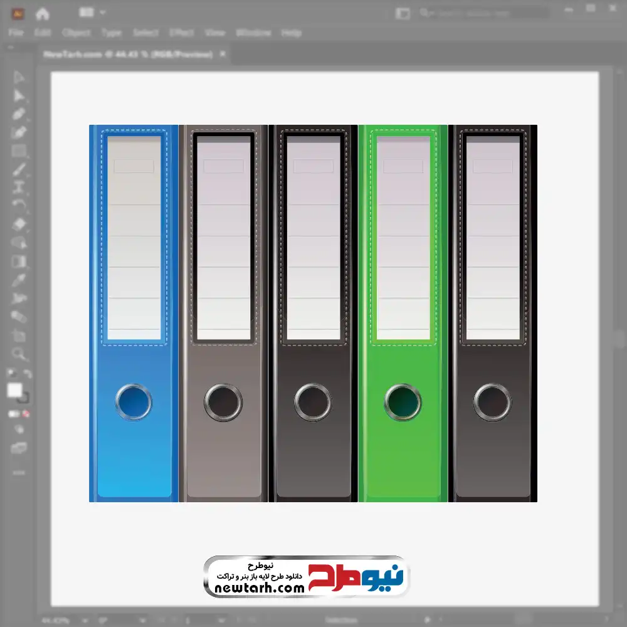Viewport: 627px width, 627px height.
Task: Select the Selection tool arrow
Action: click(x=19, y=77)
